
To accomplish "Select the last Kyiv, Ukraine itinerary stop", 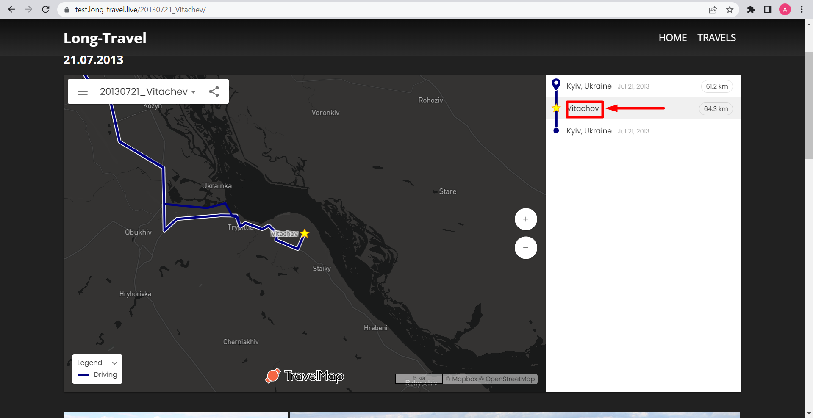I will point(643,131).
